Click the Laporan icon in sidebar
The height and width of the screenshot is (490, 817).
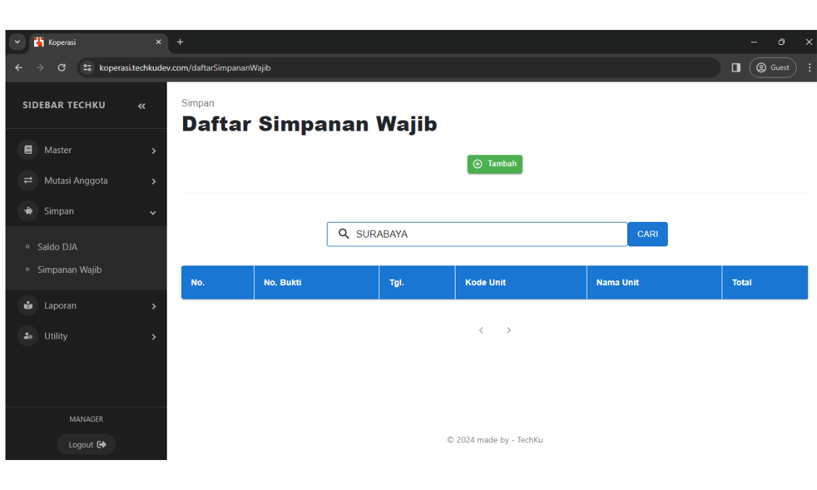tap(28, 306)
